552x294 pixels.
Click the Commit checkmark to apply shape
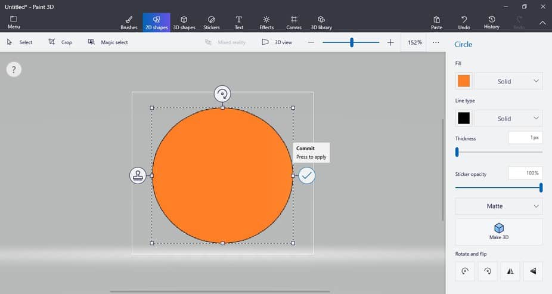click(306, 175)
